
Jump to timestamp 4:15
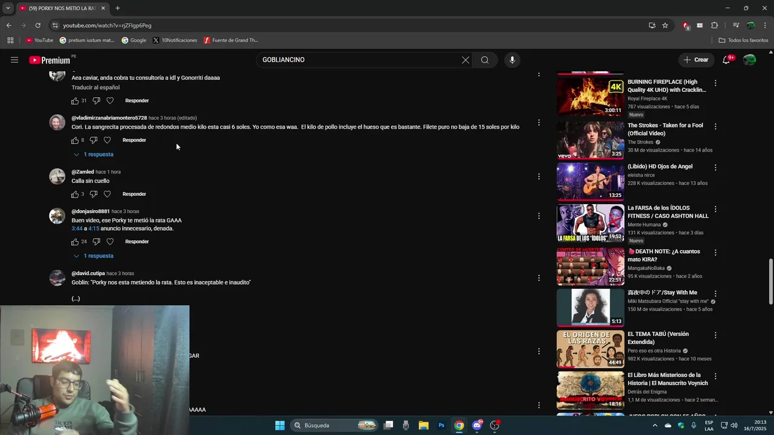(94, 229)
